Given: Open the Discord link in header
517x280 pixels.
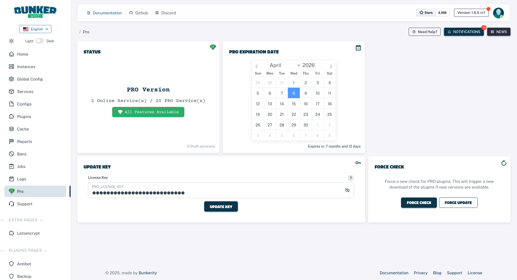Looking at the screenshot, I should pyautogui.click(x=165, y=13).
